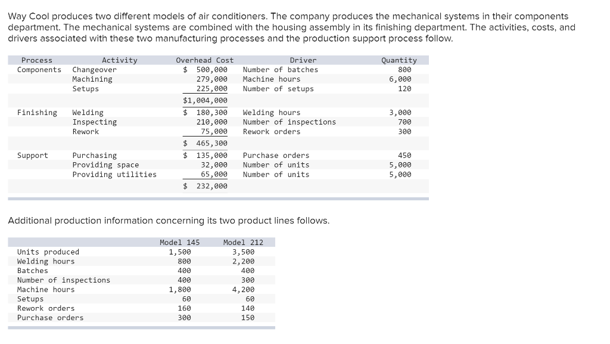This screenshot has height=344, width=610.
Task: Click the Finishing total '$ 465,300'
Action: (x=205, y=143)
